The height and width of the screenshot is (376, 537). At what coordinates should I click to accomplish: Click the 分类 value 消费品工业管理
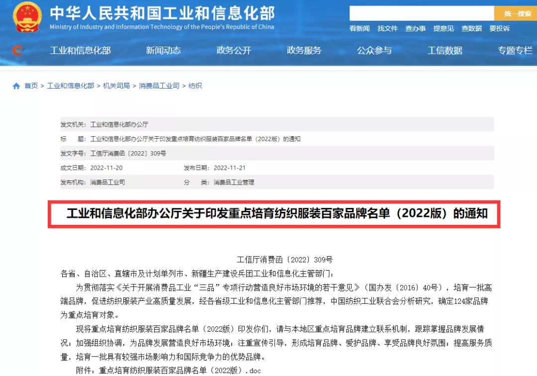[234, 183]
